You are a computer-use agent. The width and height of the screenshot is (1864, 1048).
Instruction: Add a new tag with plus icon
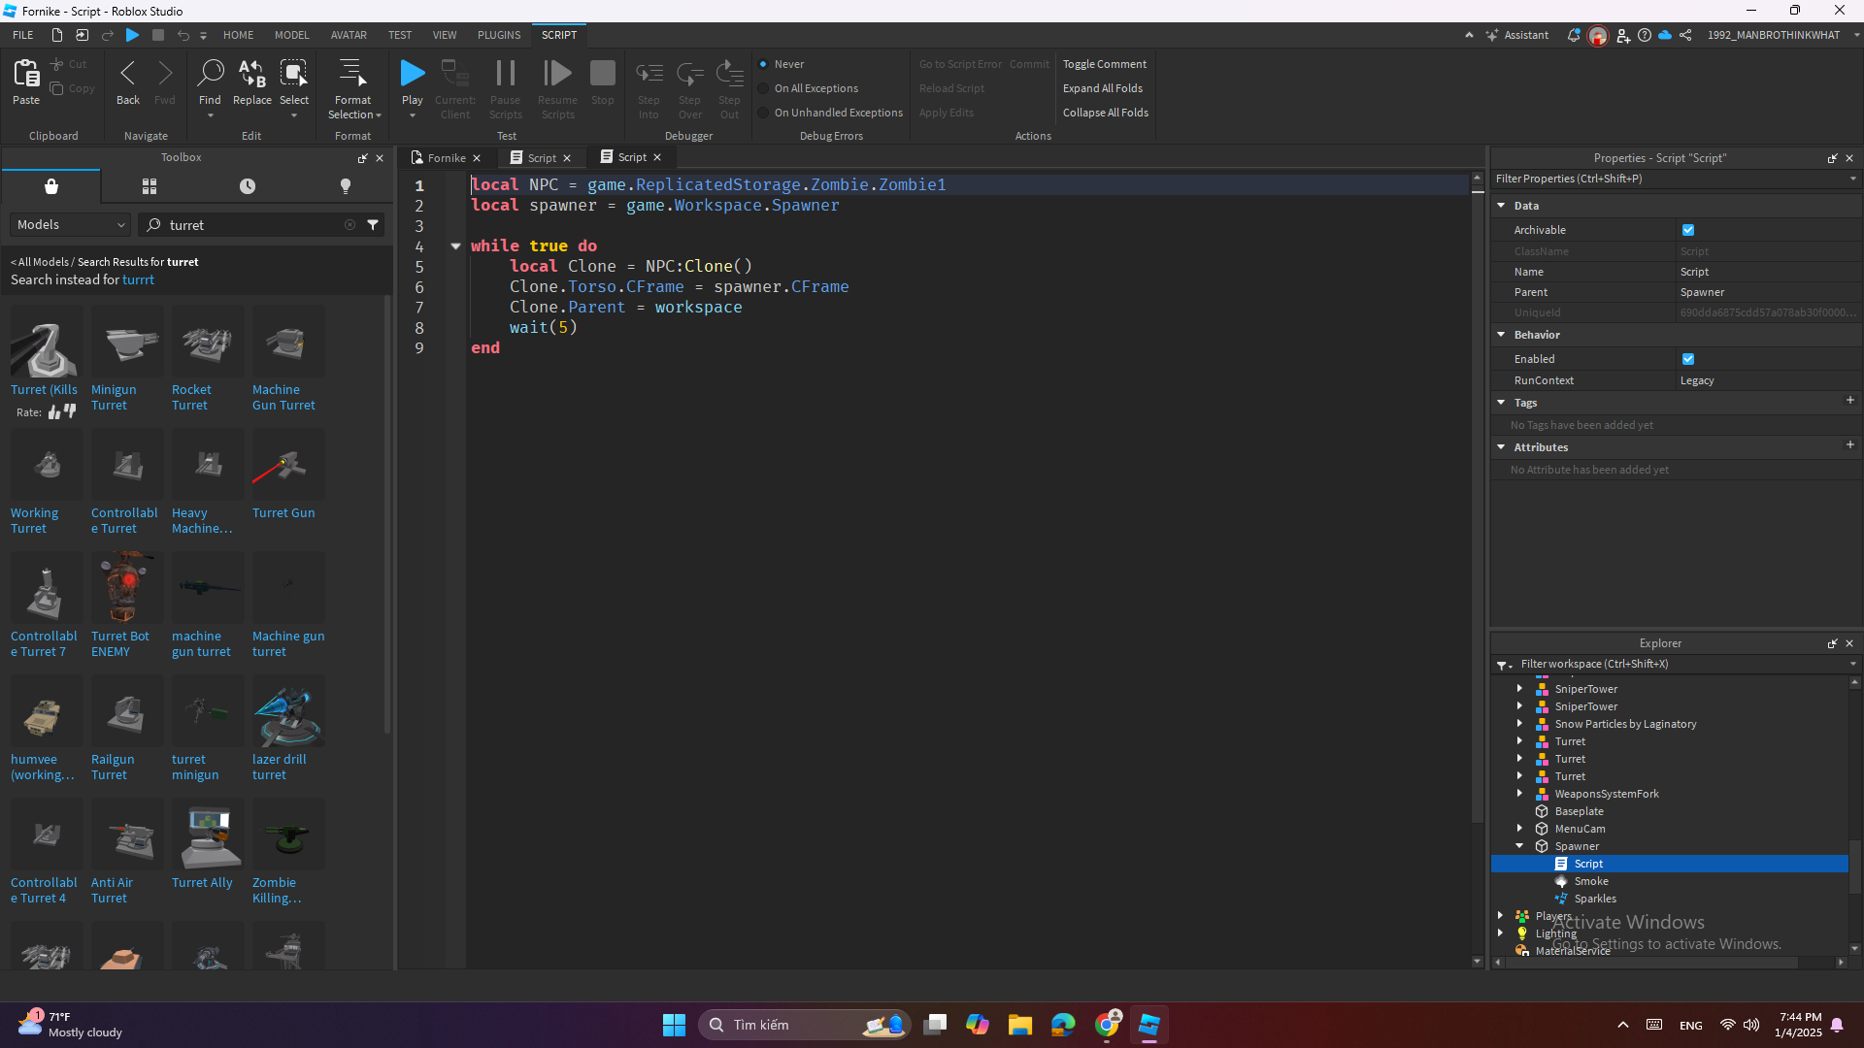(x=1849, y=400)
